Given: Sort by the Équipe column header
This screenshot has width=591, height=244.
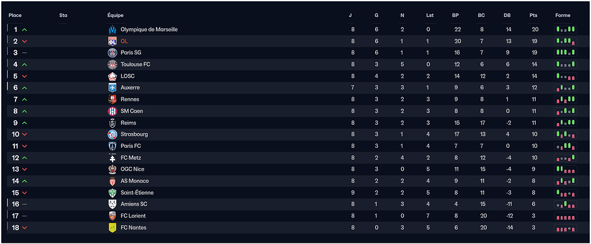Looking at the screenshot, I should click(x=115, y=16).
